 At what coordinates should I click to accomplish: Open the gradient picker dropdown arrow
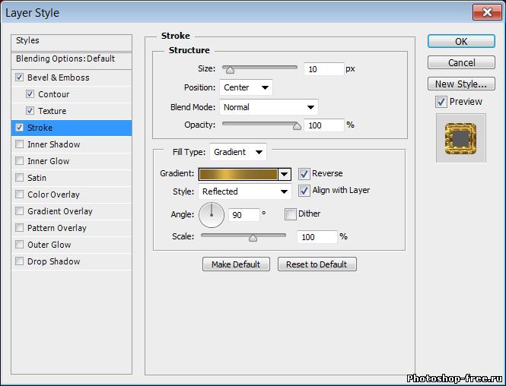285,174
